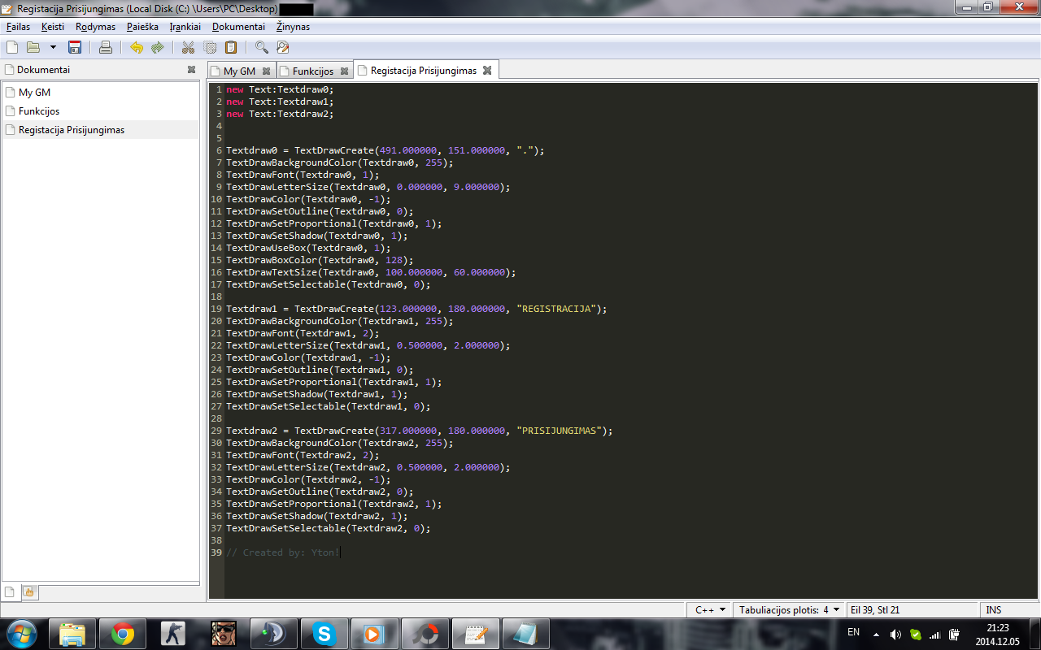Undo the last change
The width and height of the screenshot is (1041, 650).
[137, 47]
